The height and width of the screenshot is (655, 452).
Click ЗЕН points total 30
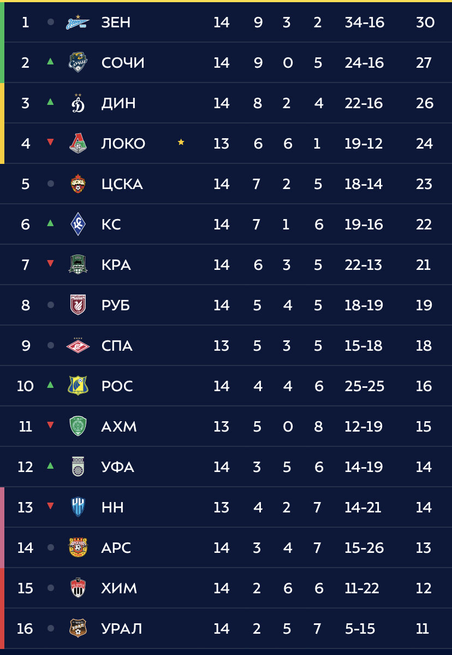tap(425, 22)
